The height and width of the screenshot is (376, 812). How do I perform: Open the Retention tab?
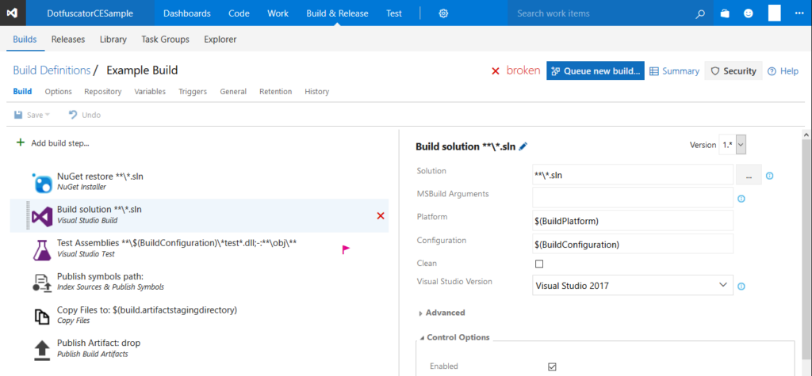point(275,92)
